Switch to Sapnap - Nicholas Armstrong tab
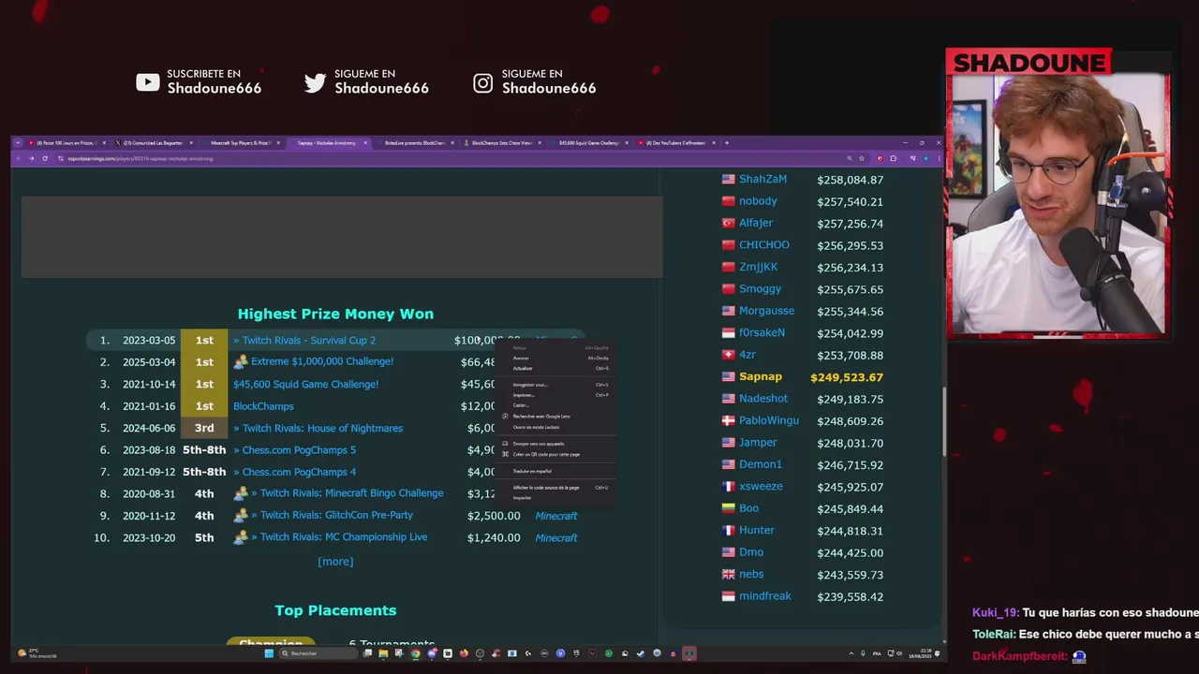1199x674 pixels. click(x=328, y=143)
